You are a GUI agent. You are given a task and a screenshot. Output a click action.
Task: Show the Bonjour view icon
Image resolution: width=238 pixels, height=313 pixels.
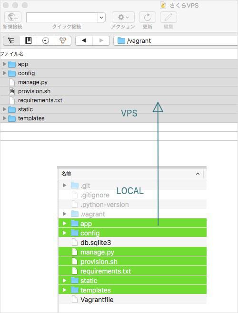tap(63, 40)
